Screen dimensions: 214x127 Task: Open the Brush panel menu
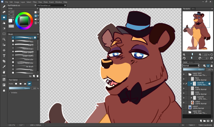click(x=38, y=34)
